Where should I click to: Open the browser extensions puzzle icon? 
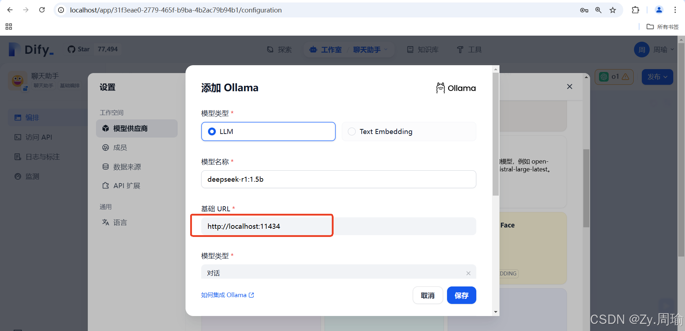(x=635, y=10)
